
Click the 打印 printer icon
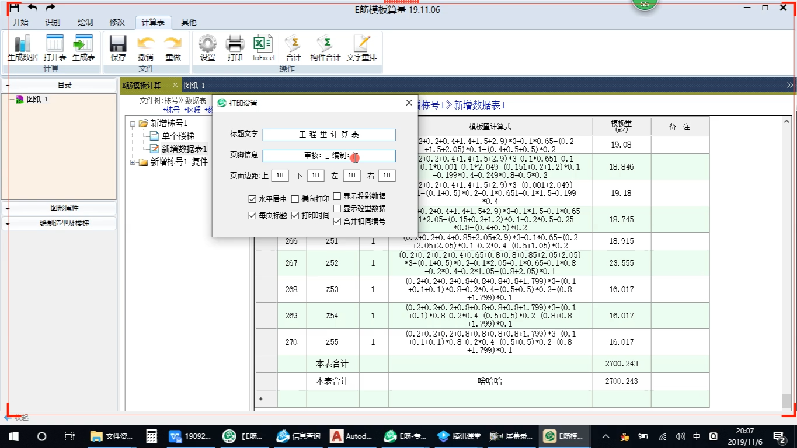[x=235, y=48]
